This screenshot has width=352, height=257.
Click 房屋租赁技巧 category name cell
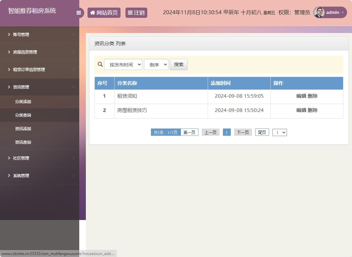[x=161, y=111]
